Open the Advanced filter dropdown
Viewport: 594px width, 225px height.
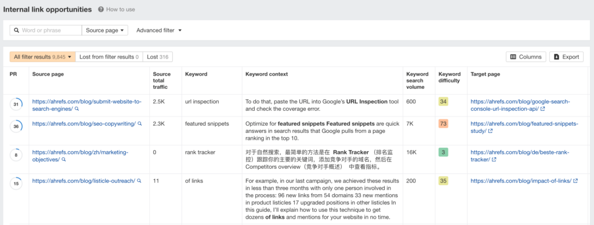pos(159,30)
